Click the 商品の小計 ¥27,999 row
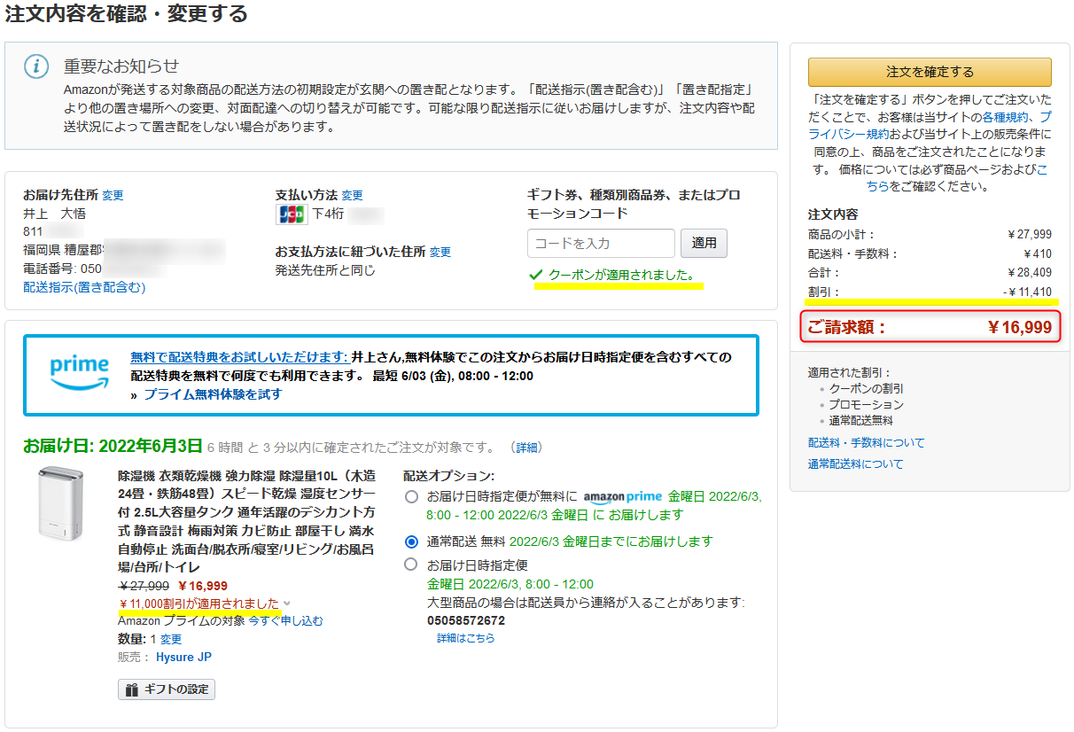Viewport: 1074px width, 732px height. click(930, 235)
